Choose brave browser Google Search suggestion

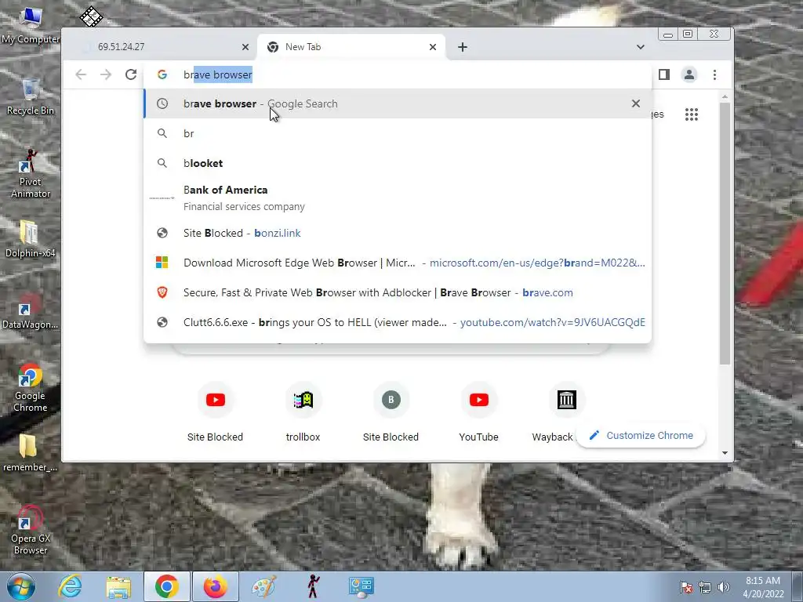coord(398,103)
